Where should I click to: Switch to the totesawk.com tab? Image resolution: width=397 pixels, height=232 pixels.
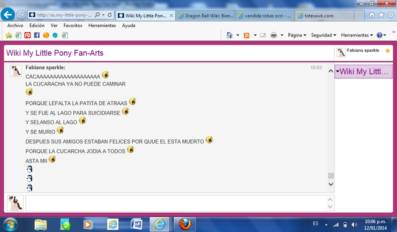coord(324,15)
